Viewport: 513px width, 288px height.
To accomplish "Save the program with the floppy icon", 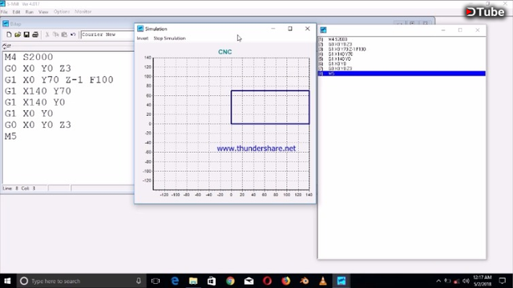I will [x=26, y=34].
